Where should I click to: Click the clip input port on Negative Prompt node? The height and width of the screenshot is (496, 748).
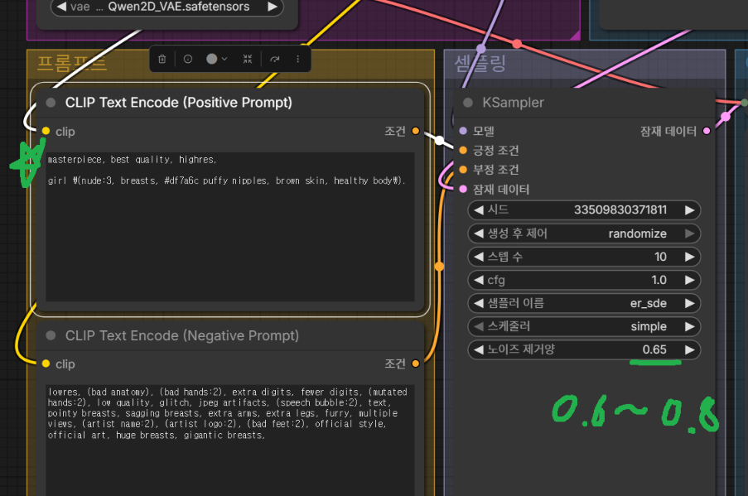tap(46, 364)
